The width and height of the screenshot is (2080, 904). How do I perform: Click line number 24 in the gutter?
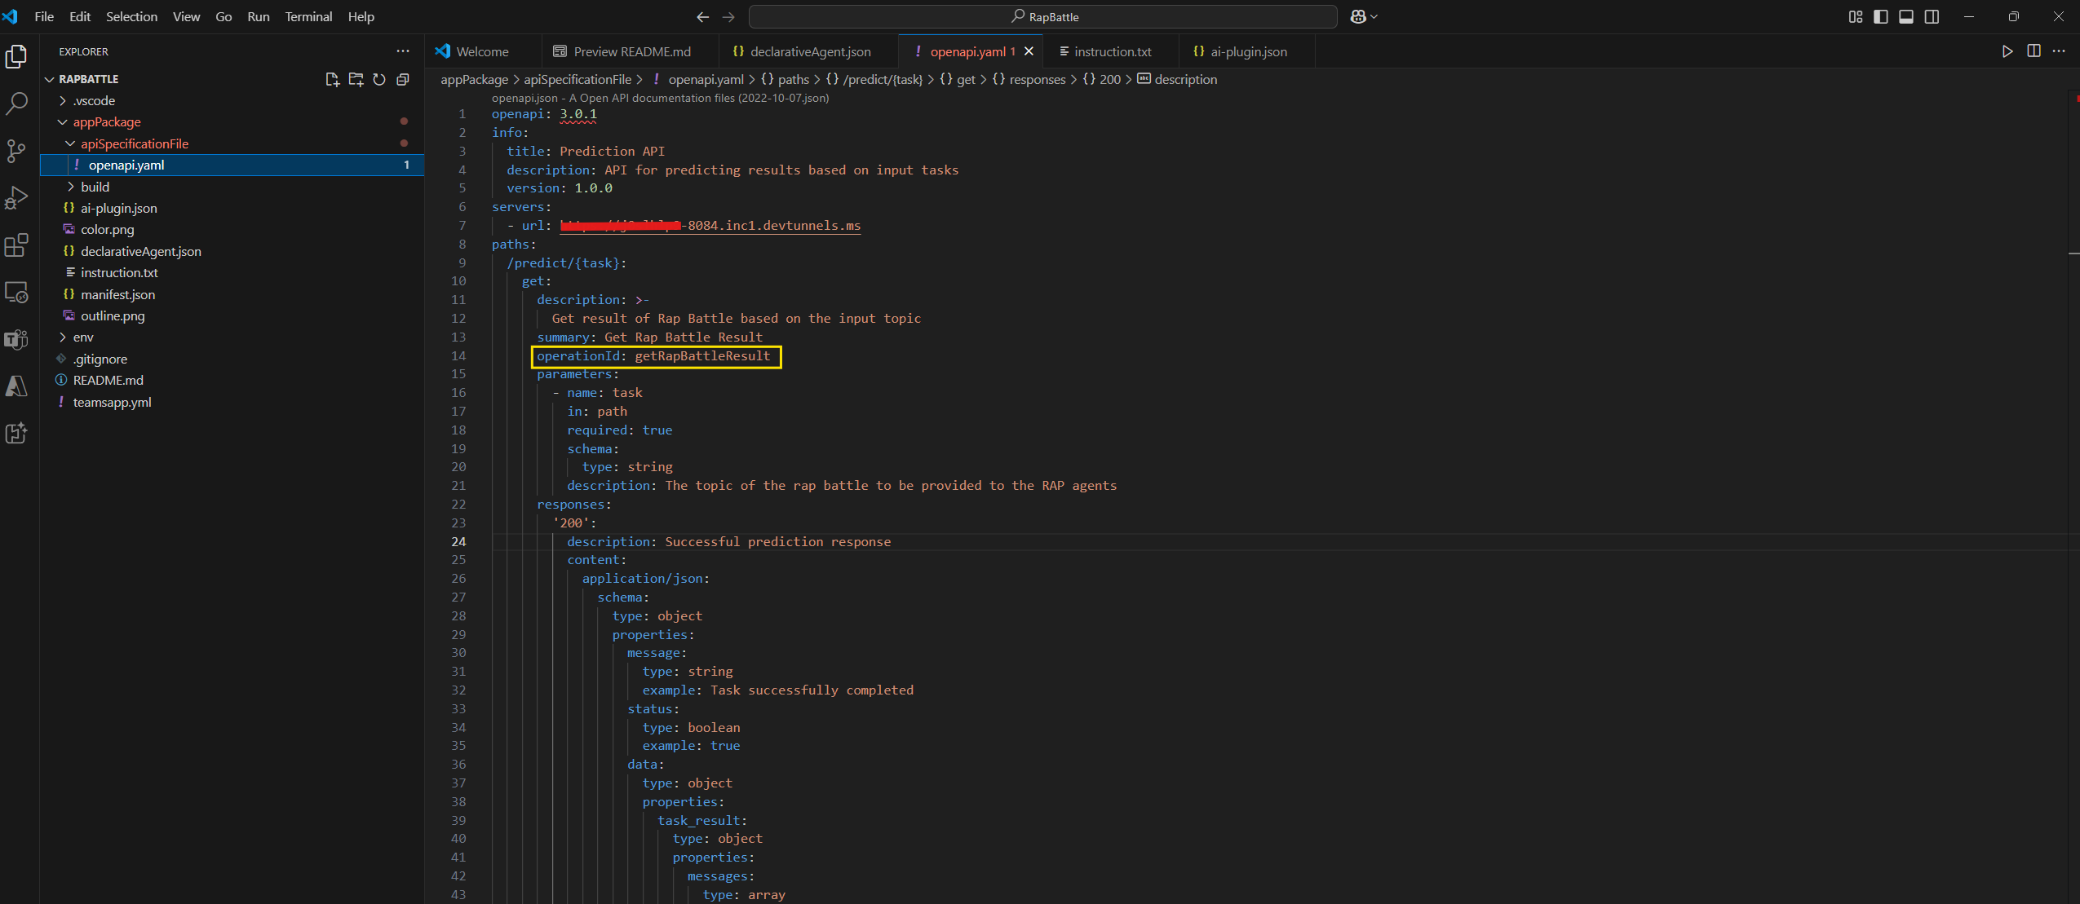458,541
